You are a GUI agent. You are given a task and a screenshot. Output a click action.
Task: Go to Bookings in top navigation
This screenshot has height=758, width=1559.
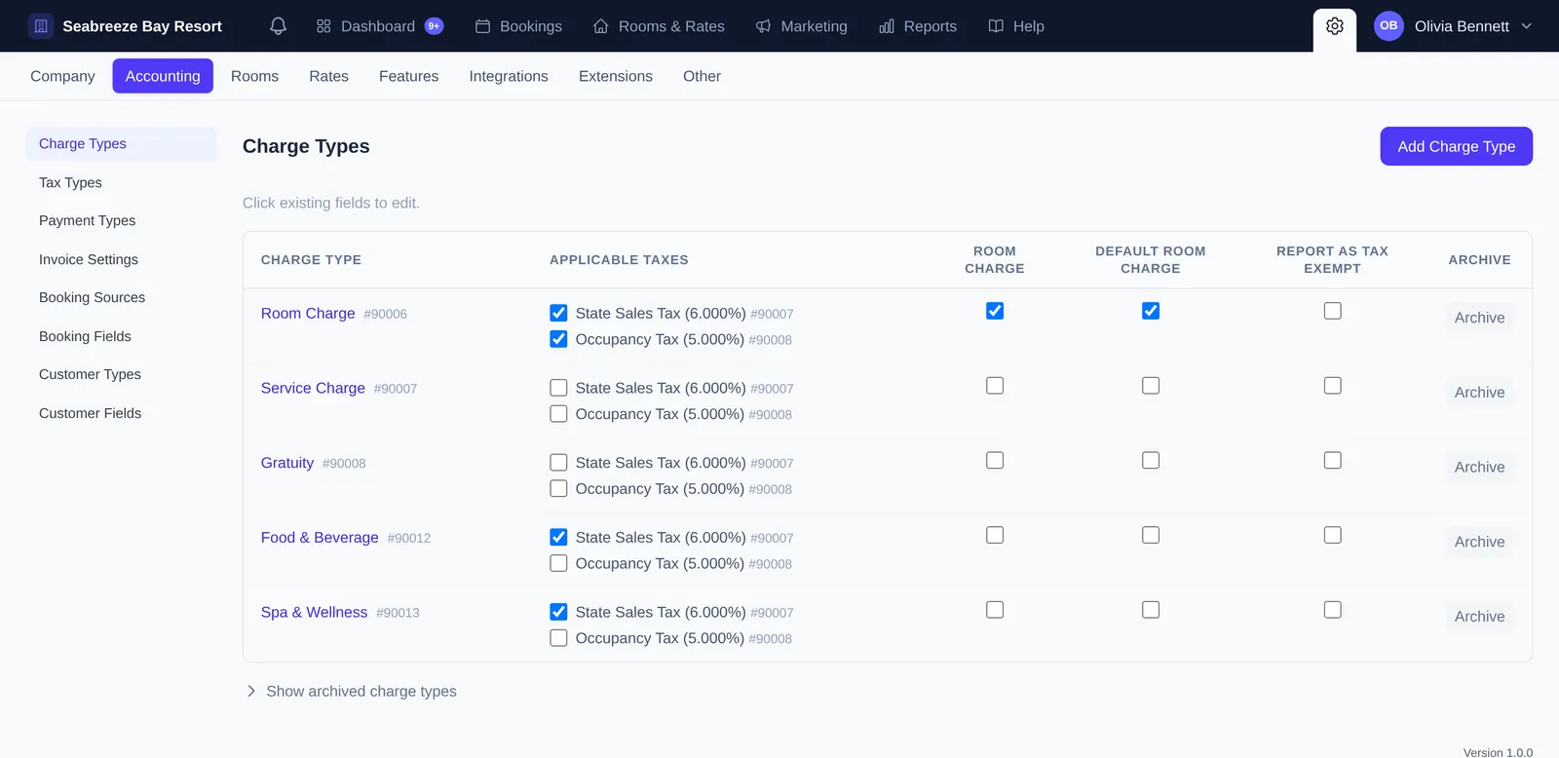[518, 26]
